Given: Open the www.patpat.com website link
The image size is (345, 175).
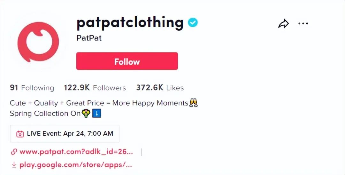Looking at the screenshot, I should (x=76, y=152).
